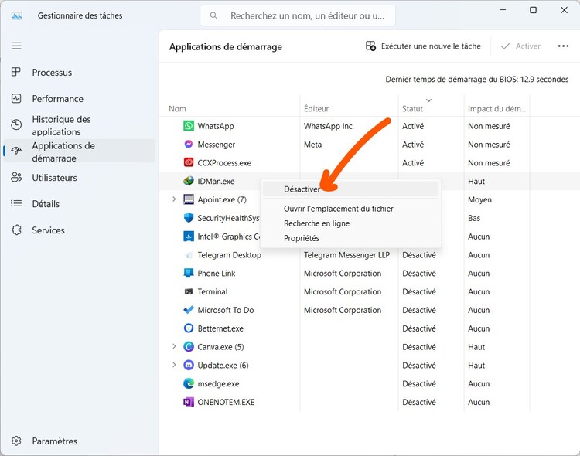Select the Telegram Desktop entry
Screen dimensions: 580x456
pos(230,255)
